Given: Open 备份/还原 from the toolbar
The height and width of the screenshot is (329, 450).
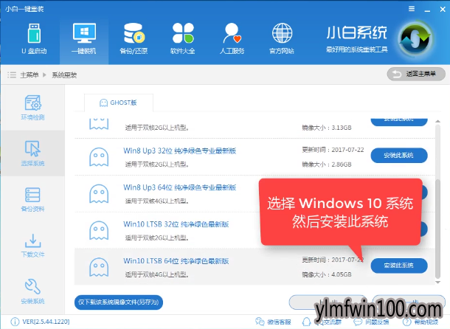Looking at the screenshot, I should coord(134,38).
